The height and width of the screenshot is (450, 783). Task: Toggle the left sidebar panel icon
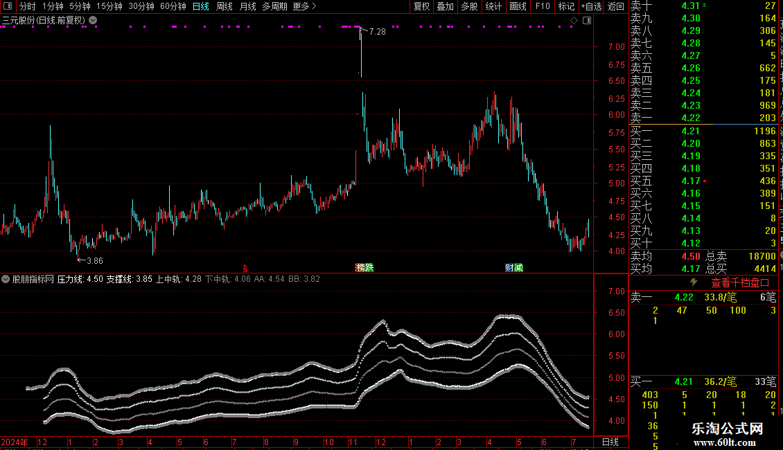8,6
